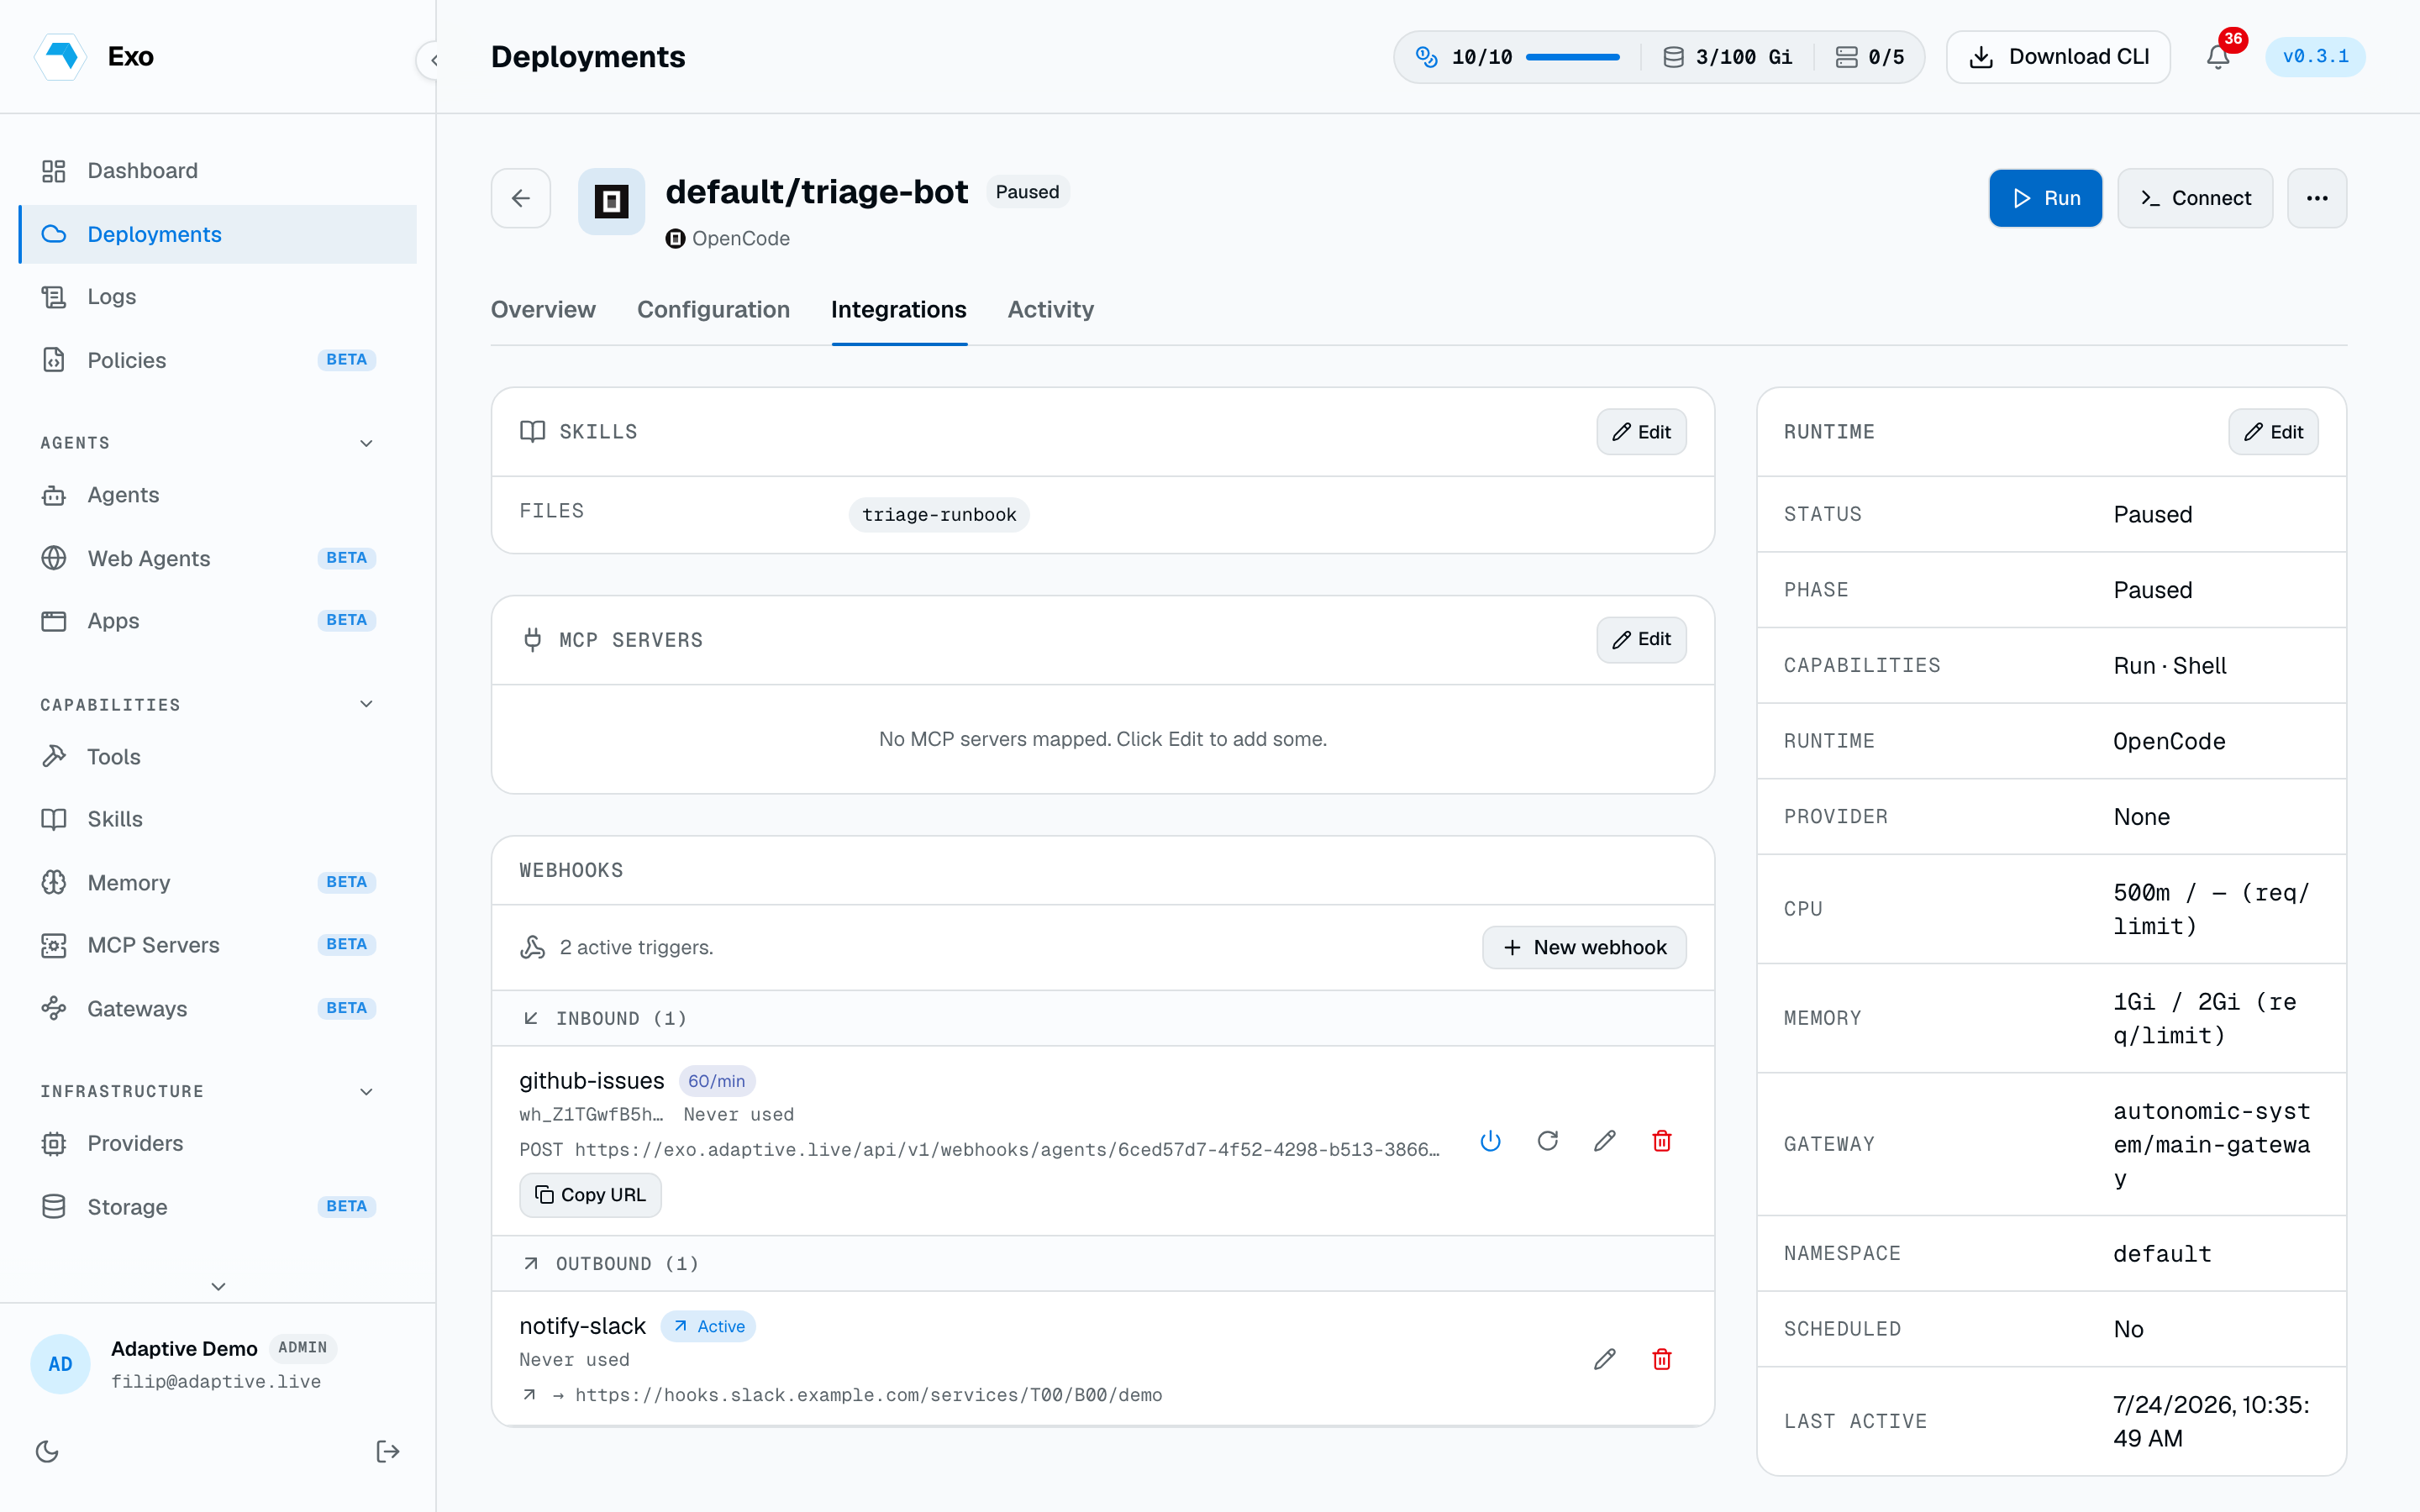Click the Active badge on notify-slack
This screenshot has width=2420, height=1512.
[x=708, y=1326]
